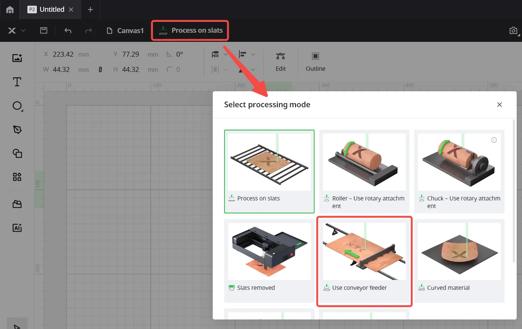522x329 pixels.
Task: Close the Untitled tab
Action: (71, 10)
